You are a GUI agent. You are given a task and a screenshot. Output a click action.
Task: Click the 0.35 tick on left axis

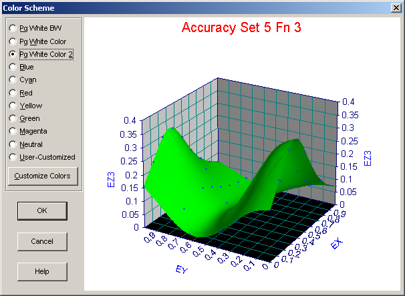pyautogui.click(x=128, y=134)
